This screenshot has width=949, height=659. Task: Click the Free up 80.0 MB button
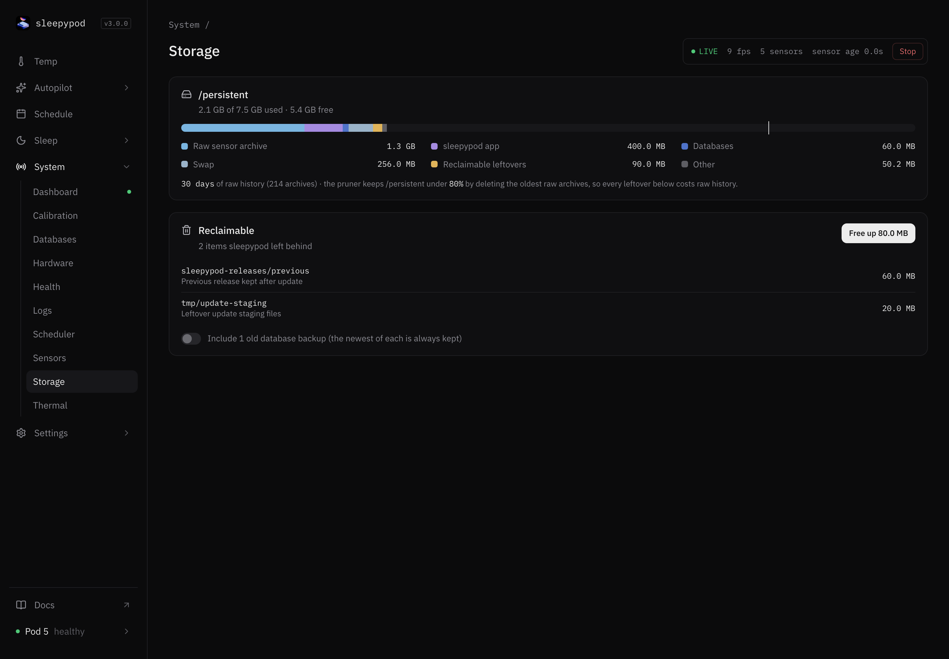(878, 233)
